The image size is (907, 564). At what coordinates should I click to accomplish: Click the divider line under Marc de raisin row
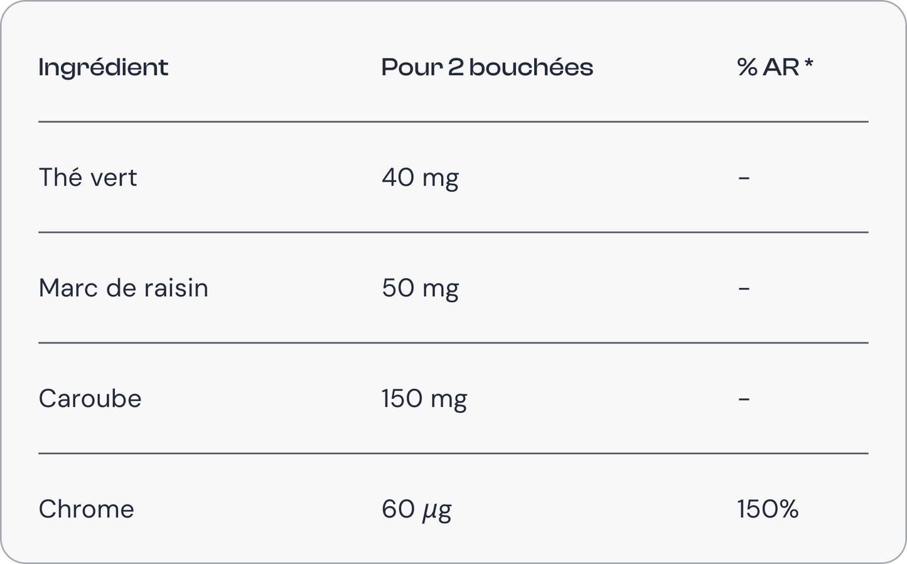(x=453, y=343)
